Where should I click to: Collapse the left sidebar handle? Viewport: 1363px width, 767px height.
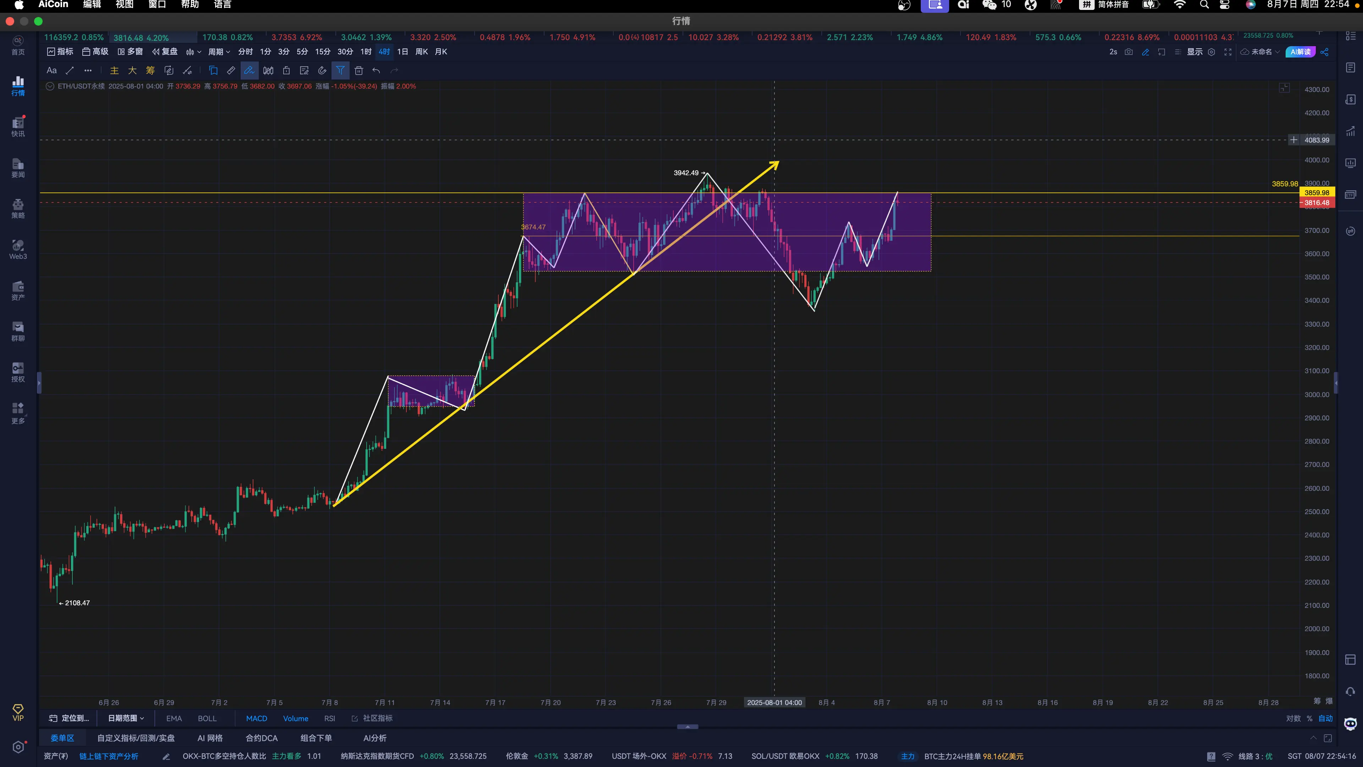[x=39, y=383]
